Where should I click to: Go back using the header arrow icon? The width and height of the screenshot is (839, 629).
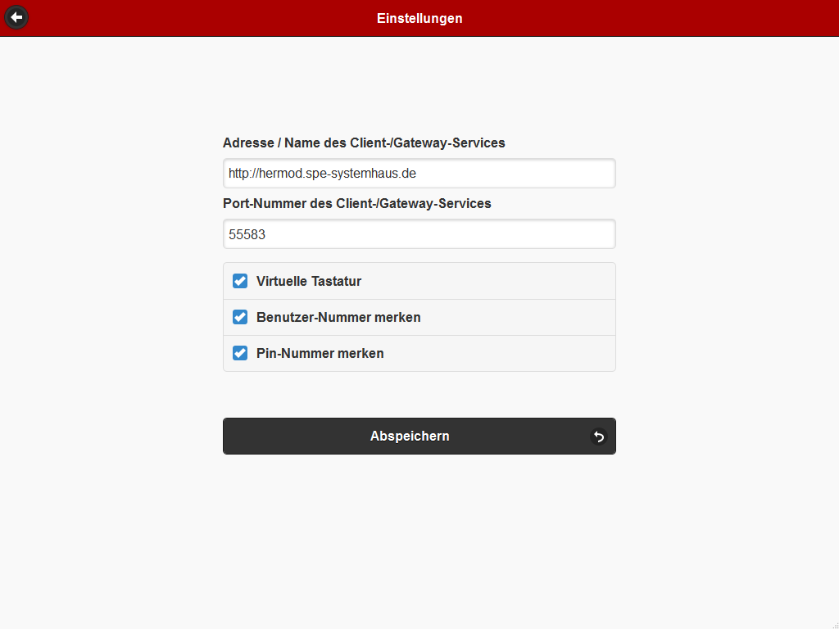pos(16,17)
